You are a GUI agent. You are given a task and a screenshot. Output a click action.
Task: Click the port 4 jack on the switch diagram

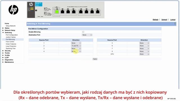point(74,12)
